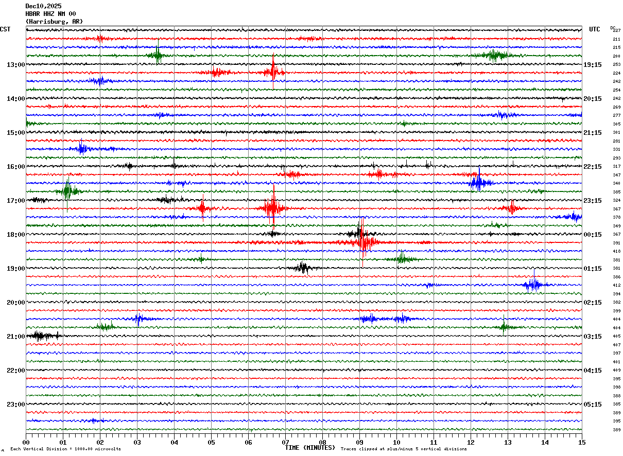This screenshot has height=456, width=623.
Task: Click the DC offset value 331
Action: pos(616,150)
